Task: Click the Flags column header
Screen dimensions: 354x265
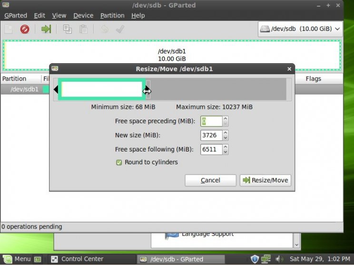Action: (314, 79)
